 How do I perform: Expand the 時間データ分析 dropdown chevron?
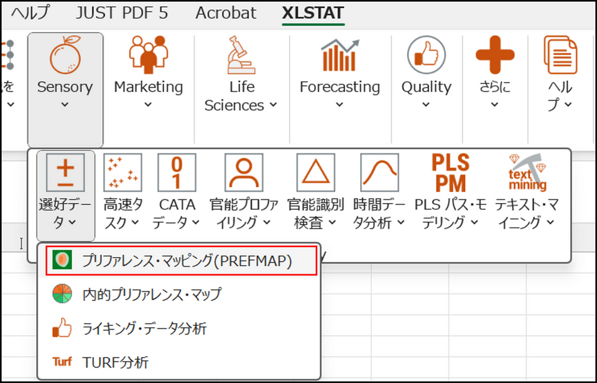pos(401,222)
